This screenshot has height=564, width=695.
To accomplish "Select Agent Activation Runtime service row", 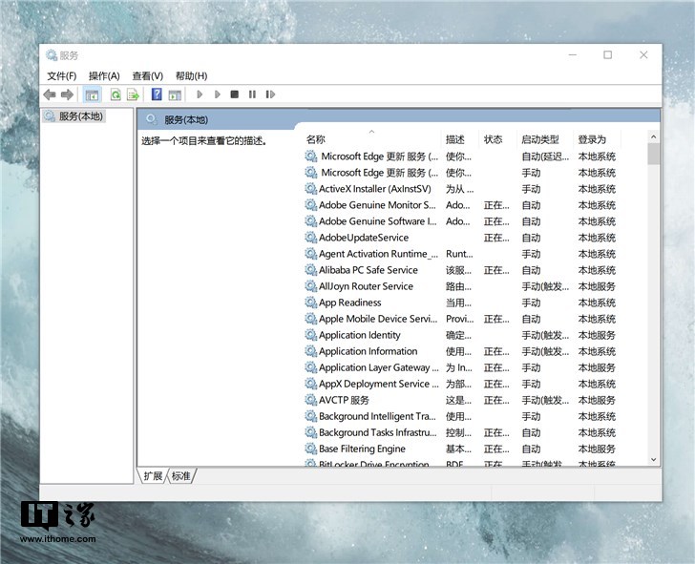I will pos(461,254).
